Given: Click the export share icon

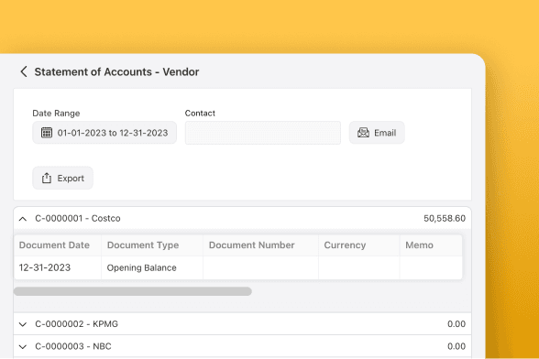Looking at the screenshot, I should [47, 178].
